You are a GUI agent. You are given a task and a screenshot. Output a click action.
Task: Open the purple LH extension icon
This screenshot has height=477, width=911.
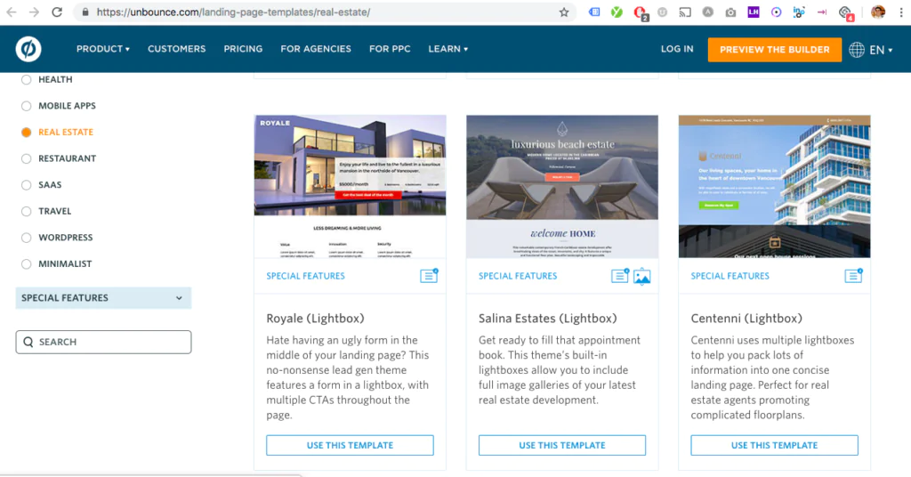click(x=753, y=12)
